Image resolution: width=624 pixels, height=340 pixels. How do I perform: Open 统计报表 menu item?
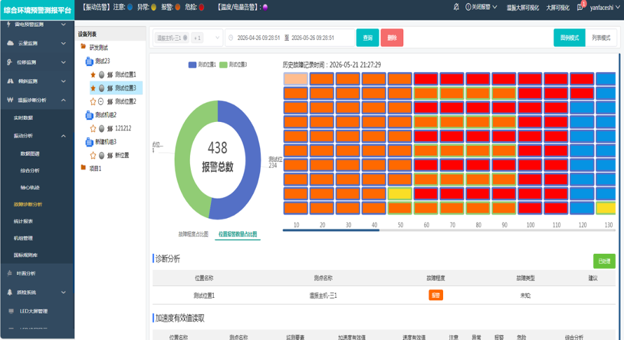(23, 222)
